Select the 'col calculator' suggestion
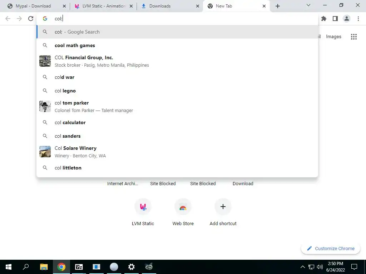366x274 pixels. (177, 122)
